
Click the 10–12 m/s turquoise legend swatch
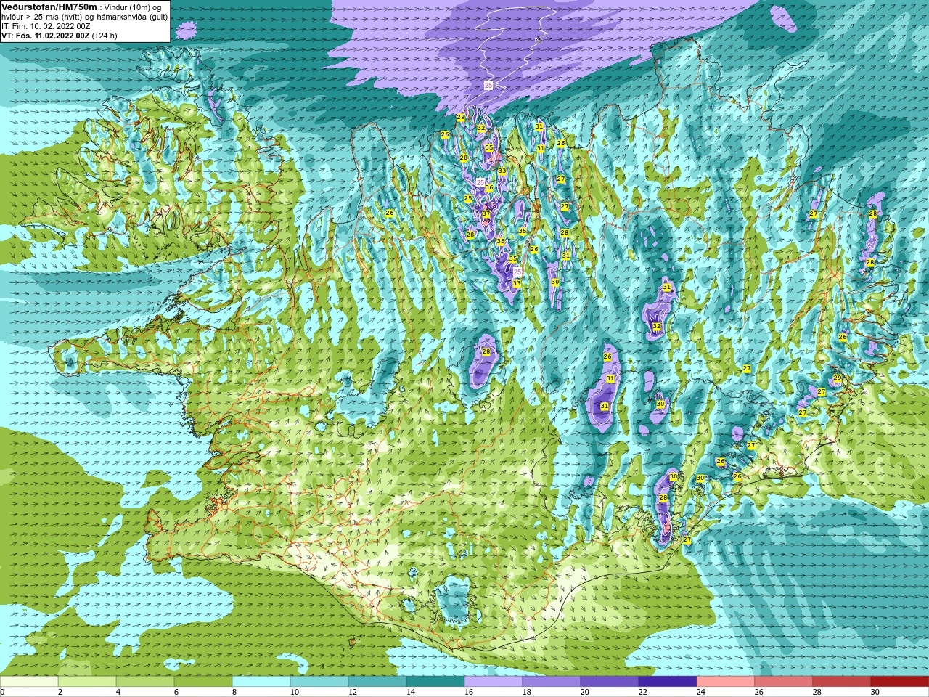(319, 682)
